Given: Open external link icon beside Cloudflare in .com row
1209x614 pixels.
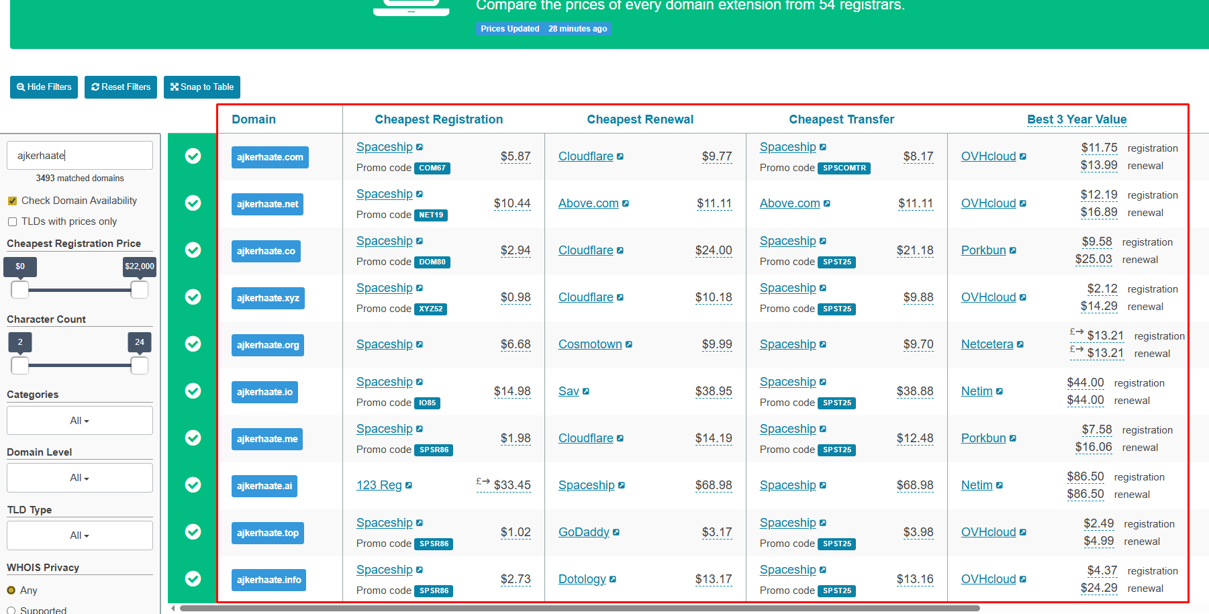Looking at the screenshot, I should (620, 156).
